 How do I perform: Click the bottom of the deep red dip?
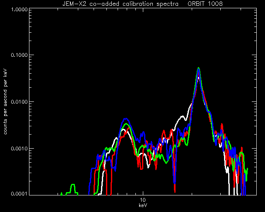(175, 192)
